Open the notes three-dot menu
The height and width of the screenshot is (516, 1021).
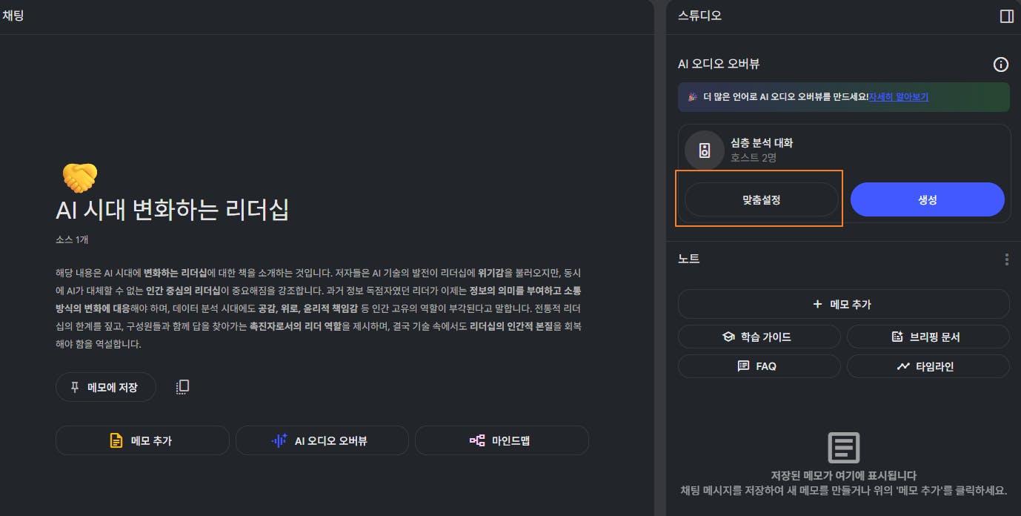click(x=1006, y=259)
